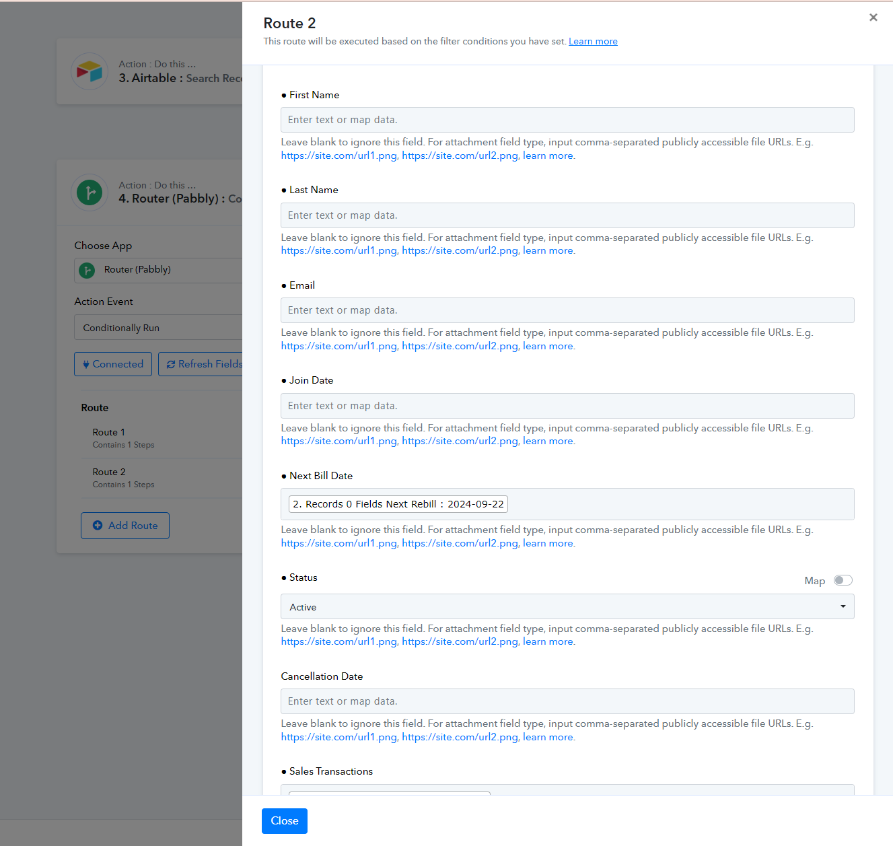The height and width of the screenshot is (846, 893).
Task: Click the url1.png link under First Name
Action: (339, 155)
